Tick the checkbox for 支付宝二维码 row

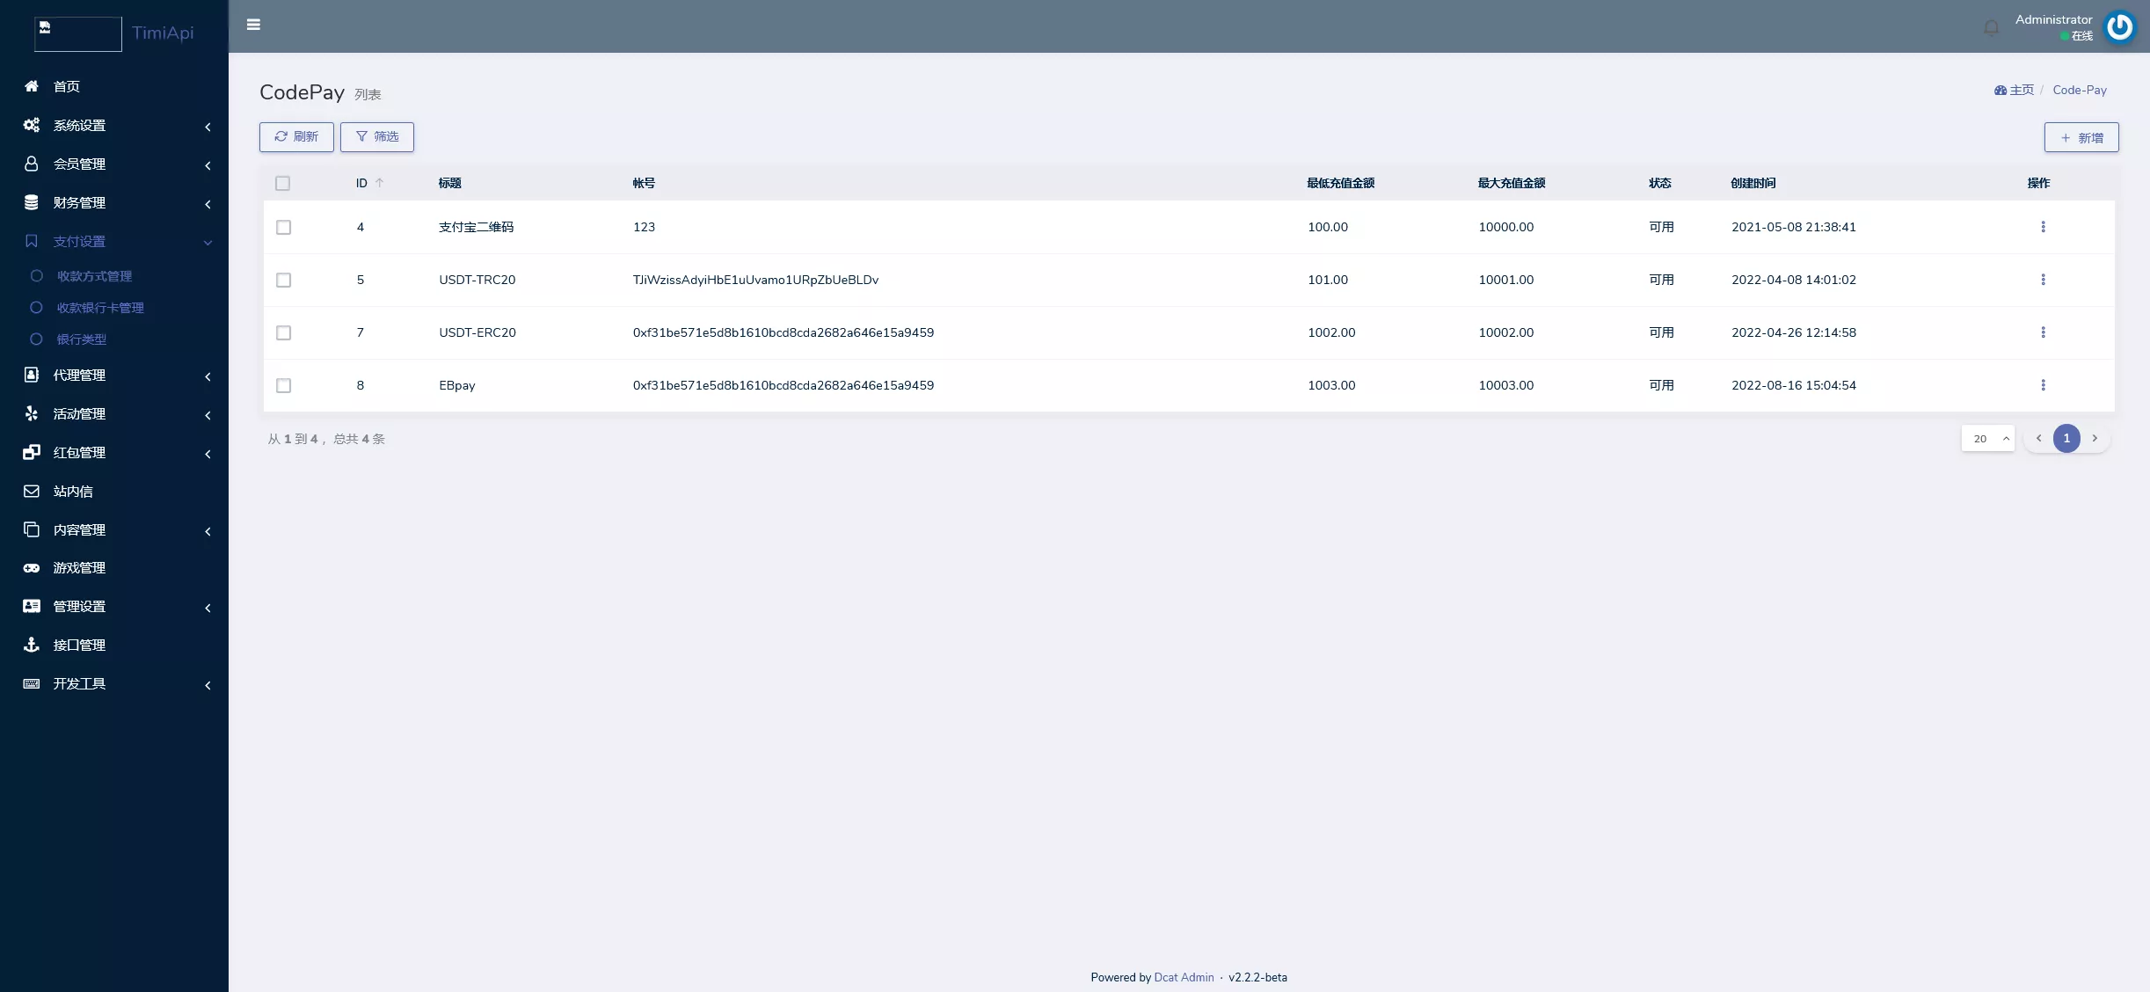coord(283,227)
